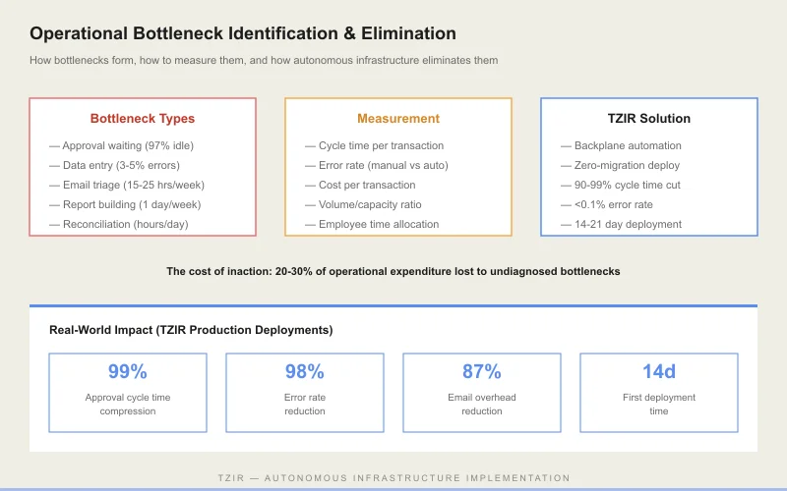This screenshot has width=787, height=491.
Task: Select the 'Bottleneck Types' heading
Action: pyautogui.click(x=143, y=119)
